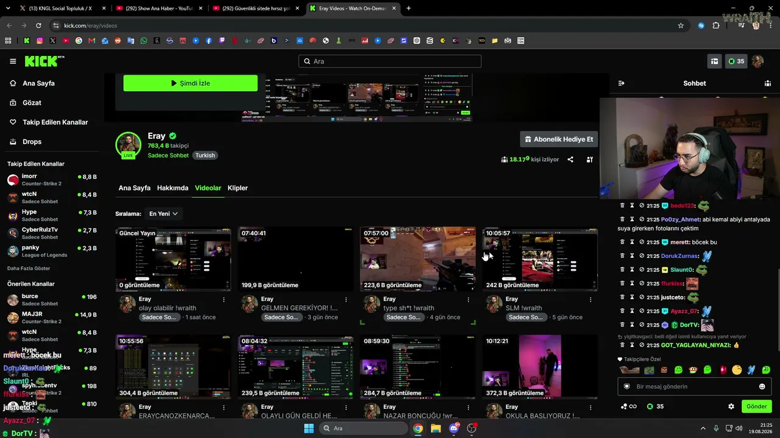Viewport: 780px width, 438px height.
Task: Switch to the Hakkımda channel tab
Action: click(172, 188)
